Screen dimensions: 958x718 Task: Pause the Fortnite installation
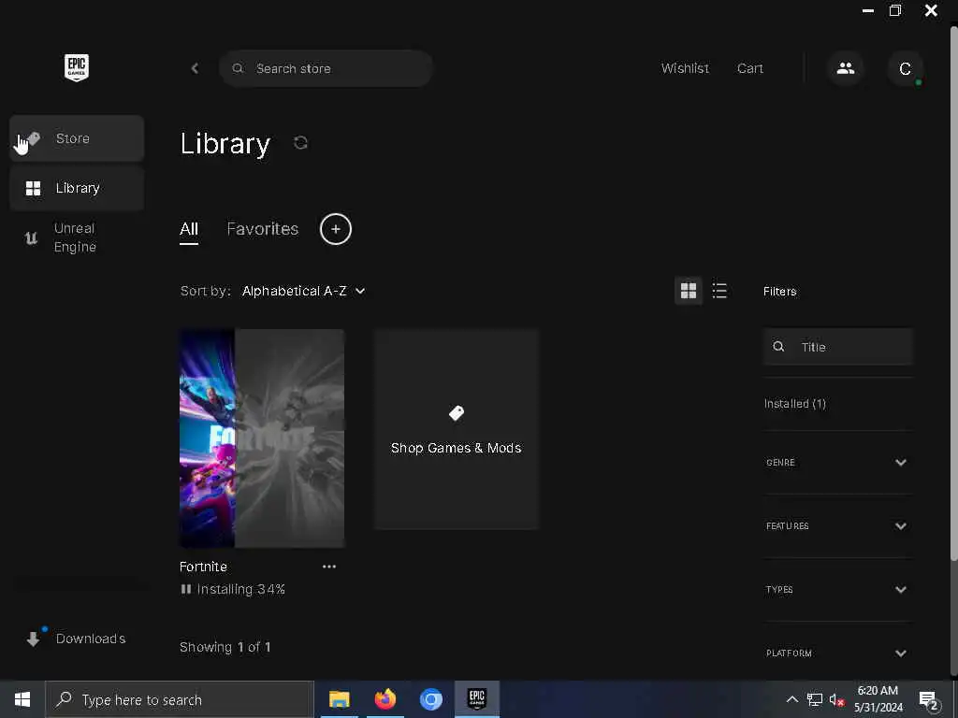click(186, 589)
